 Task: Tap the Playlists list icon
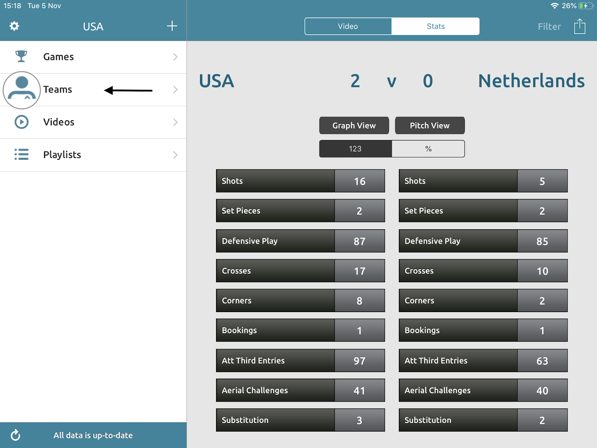pyautogui.click(x=21, y=155)
